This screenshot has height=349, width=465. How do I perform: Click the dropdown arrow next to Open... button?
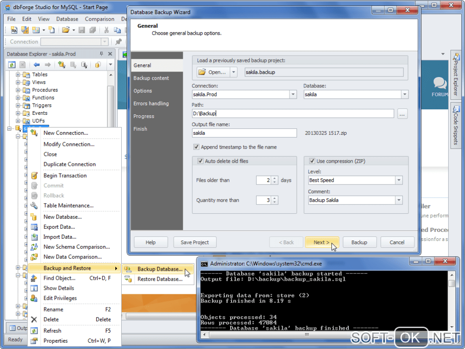click(x=233, y=72)
